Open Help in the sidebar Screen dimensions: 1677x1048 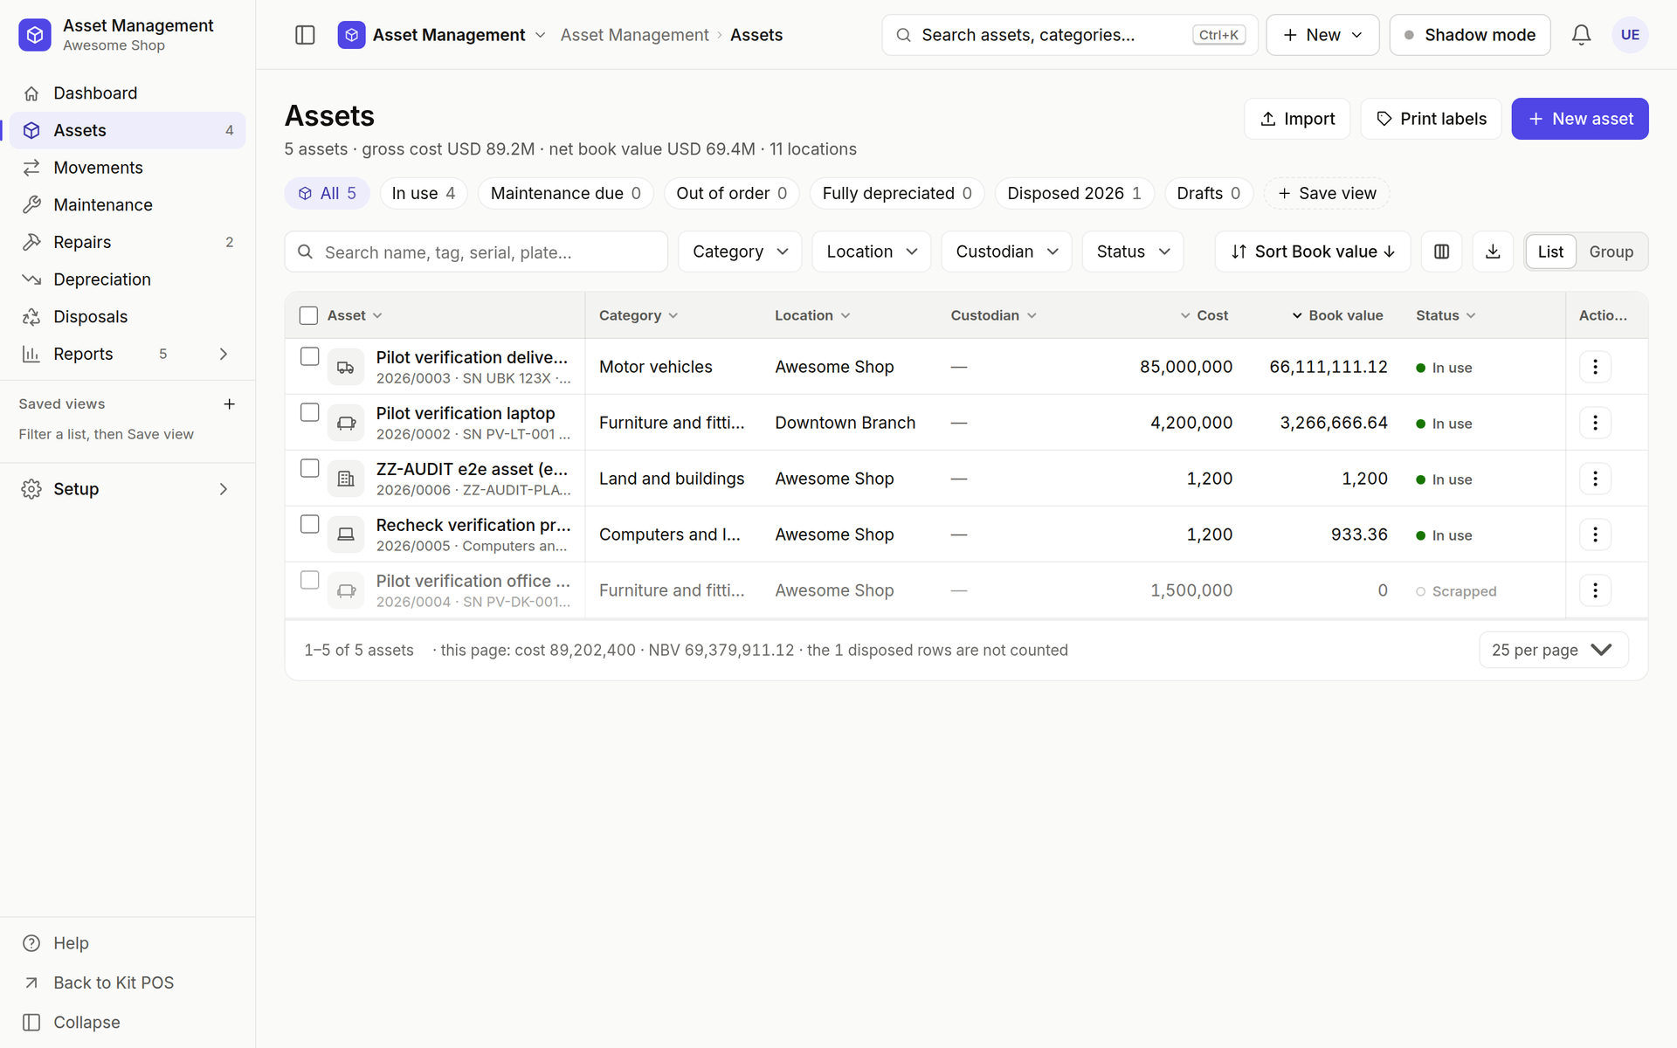(128, 943)
